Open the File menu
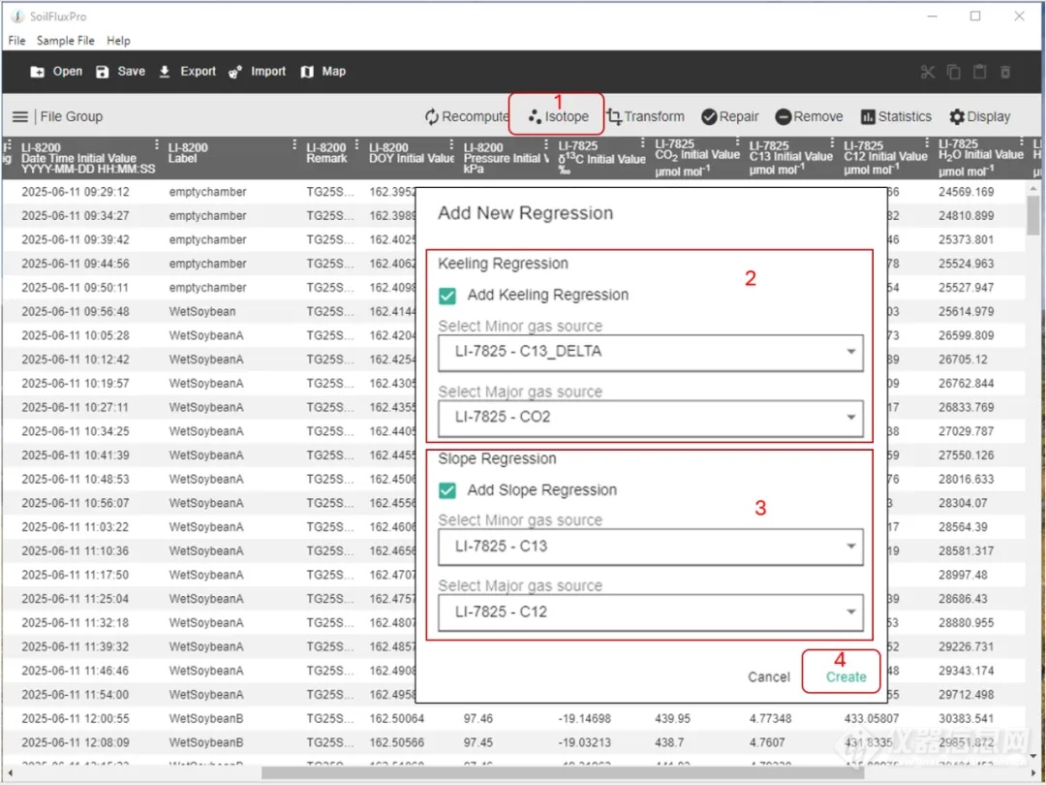 point(16,41)
